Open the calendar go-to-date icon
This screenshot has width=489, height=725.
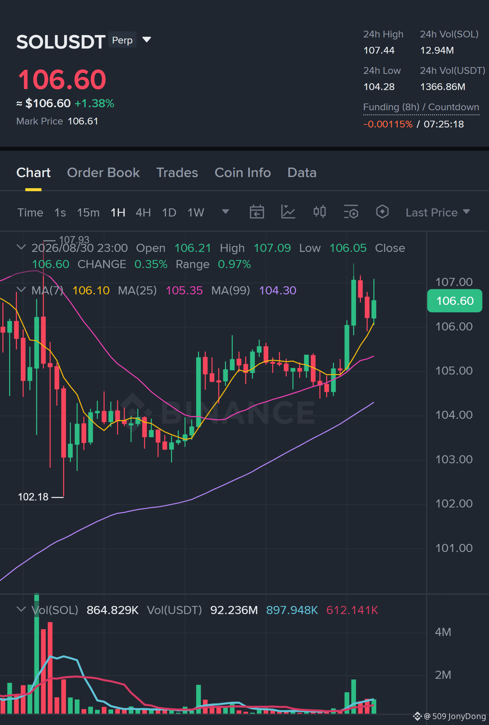click(x=257, y=212)
